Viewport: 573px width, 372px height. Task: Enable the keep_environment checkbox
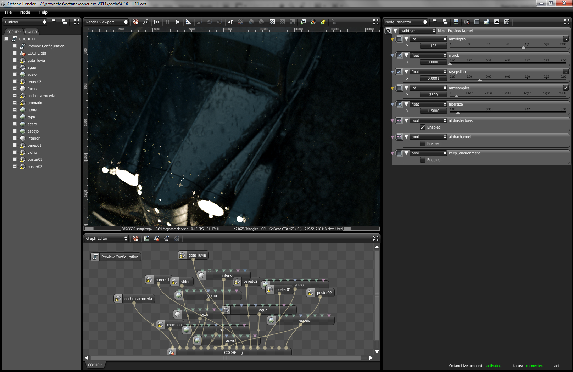(423, 160)
